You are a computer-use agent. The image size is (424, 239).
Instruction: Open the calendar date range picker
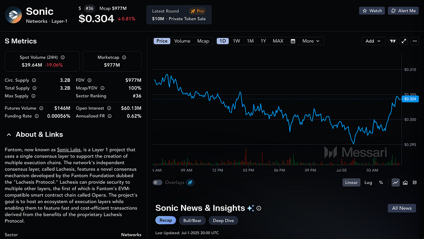click(293, 41)
